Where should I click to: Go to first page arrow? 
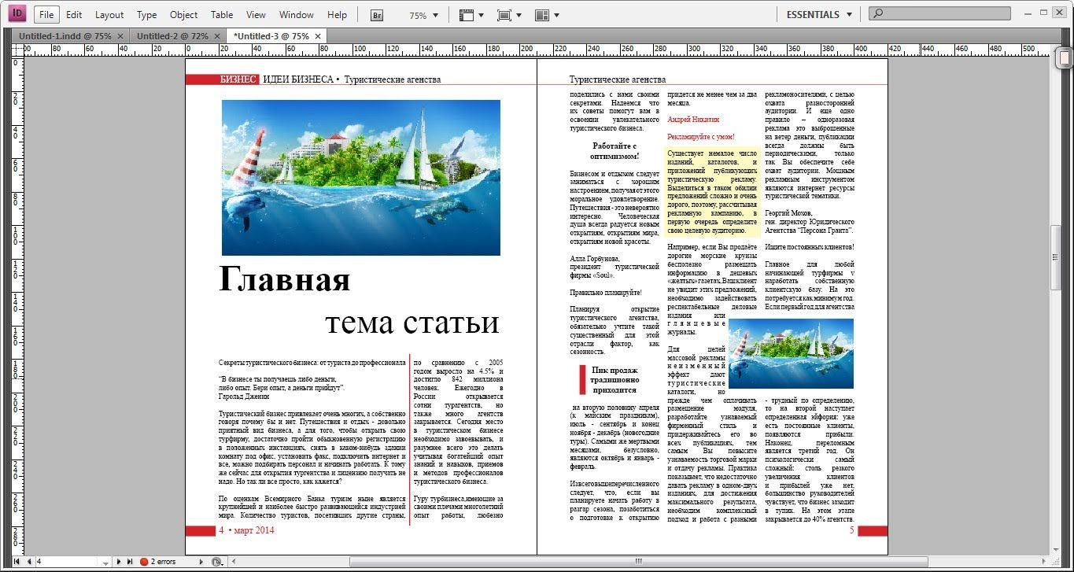pyautogui.click(x=18, y=562)
